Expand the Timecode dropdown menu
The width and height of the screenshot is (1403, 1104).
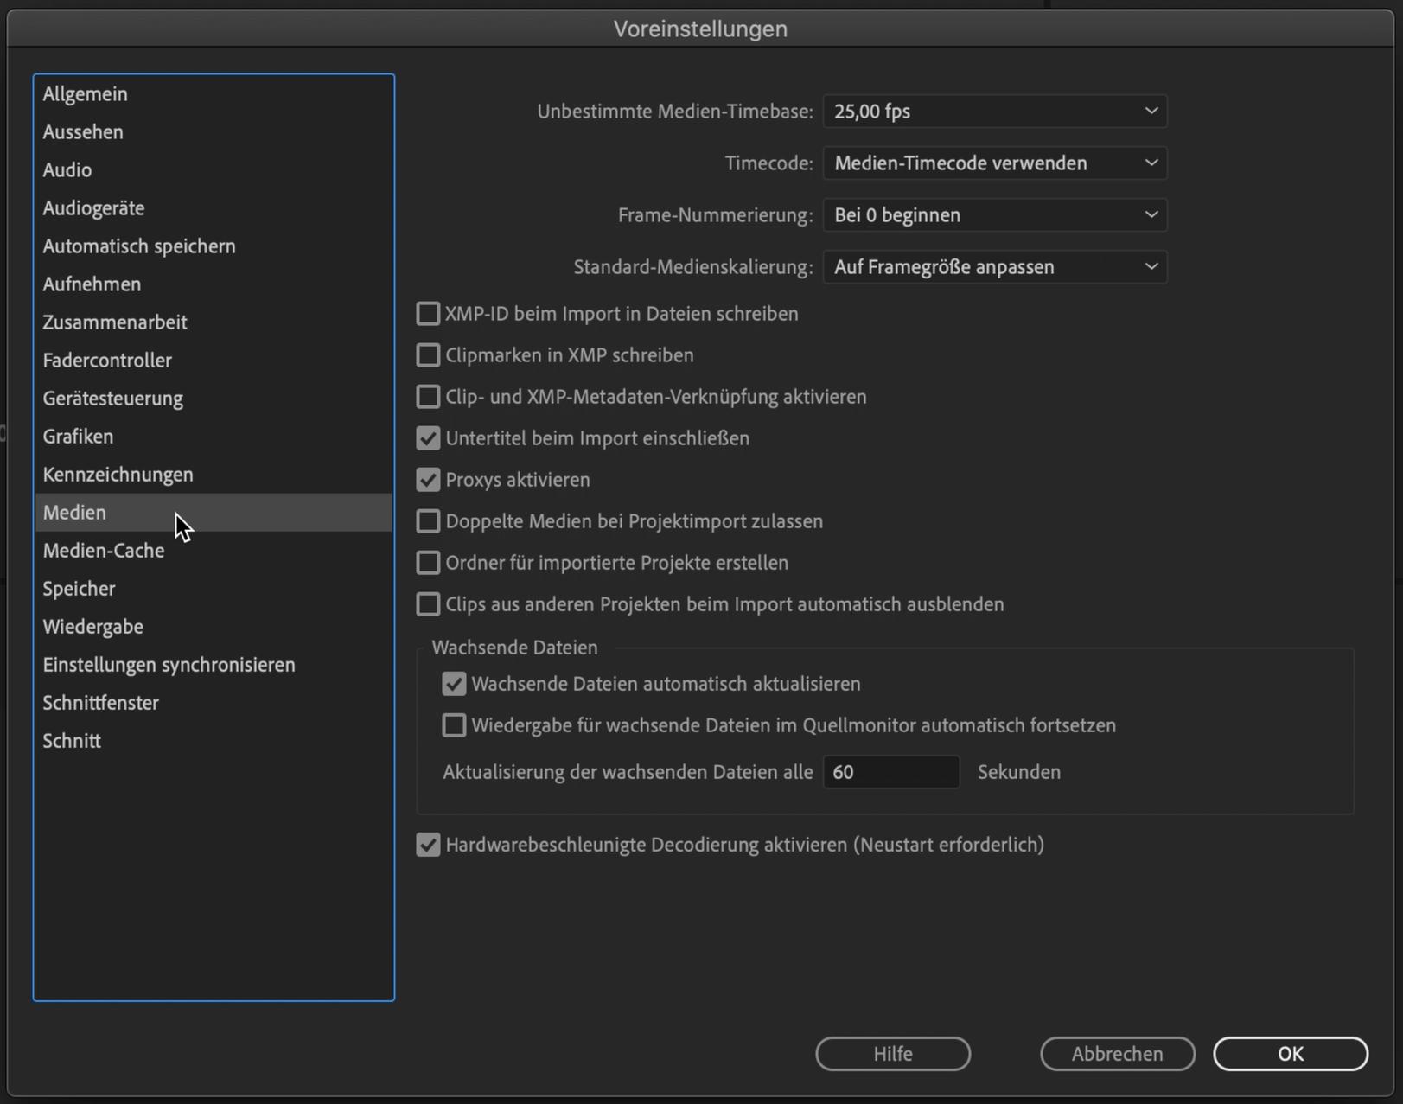click(x=994, y=163)
